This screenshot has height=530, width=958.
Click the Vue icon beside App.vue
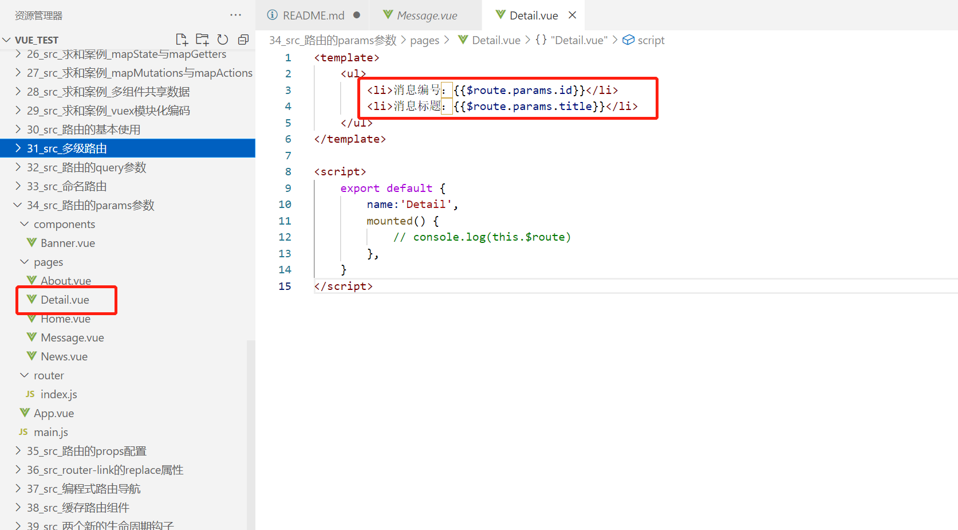coord(25,413)
